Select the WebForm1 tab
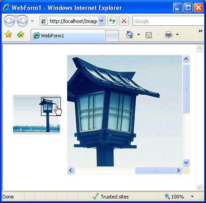 (68, 36)
